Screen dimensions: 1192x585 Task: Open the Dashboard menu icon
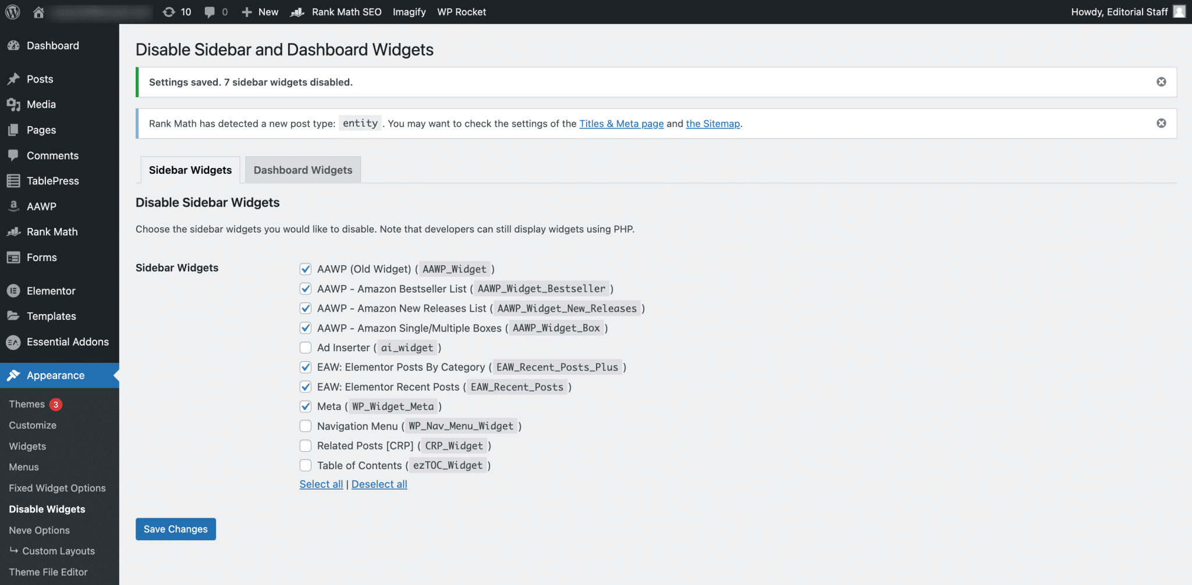click(x=13, y=45)
